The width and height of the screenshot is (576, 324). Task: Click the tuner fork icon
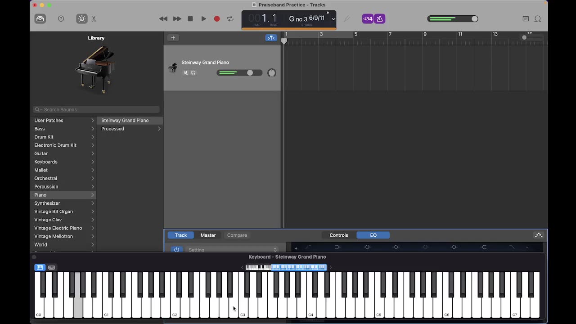click(x=346, y=19)
